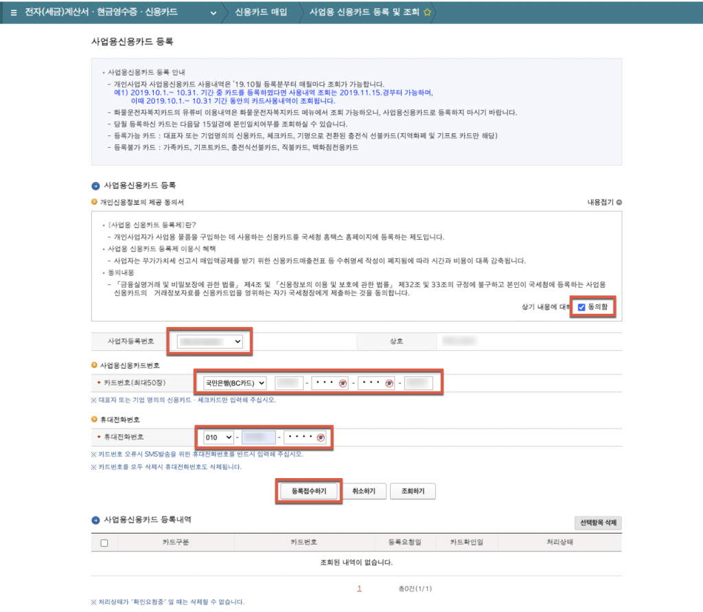
Task: Click the 카드확인일 column header
Action: coord(467,542)
